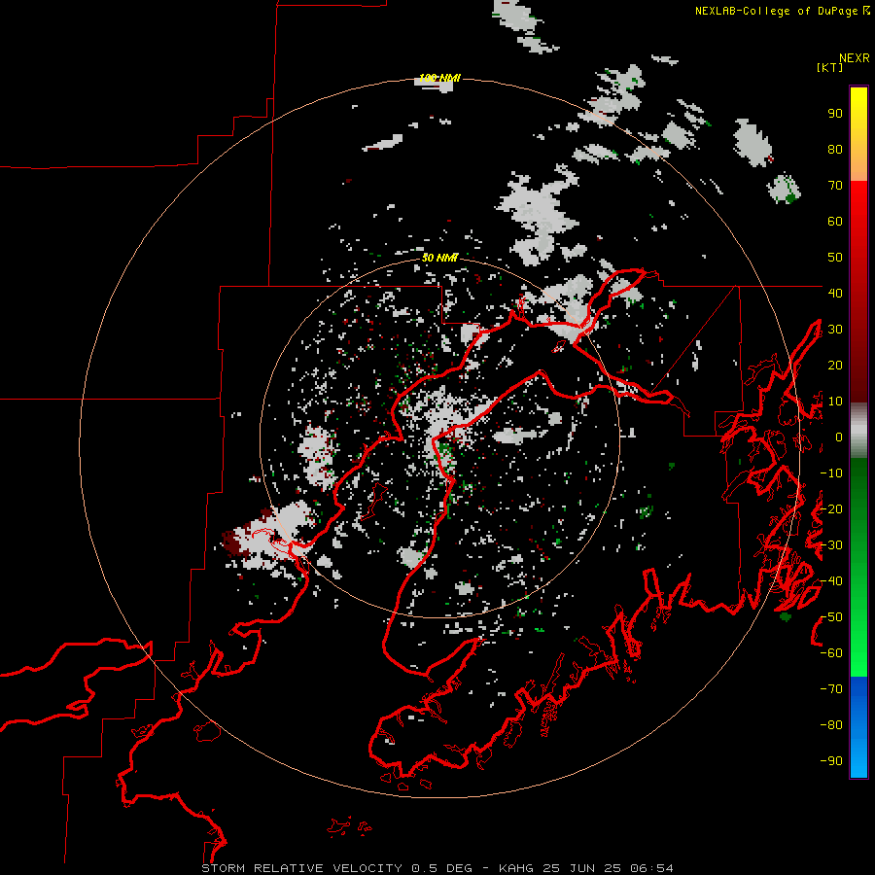Click the 0 knot scale label

pos(839,437)
